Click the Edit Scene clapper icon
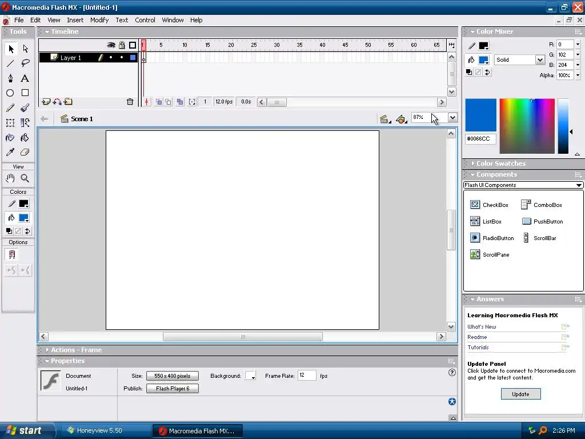The height and width of the screenshot is (439, 585). click(x=385, y=119)
